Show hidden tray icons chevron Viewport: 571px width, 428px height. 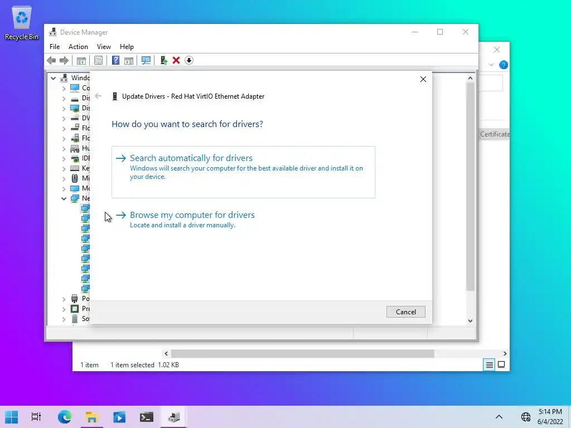point(499,417)
